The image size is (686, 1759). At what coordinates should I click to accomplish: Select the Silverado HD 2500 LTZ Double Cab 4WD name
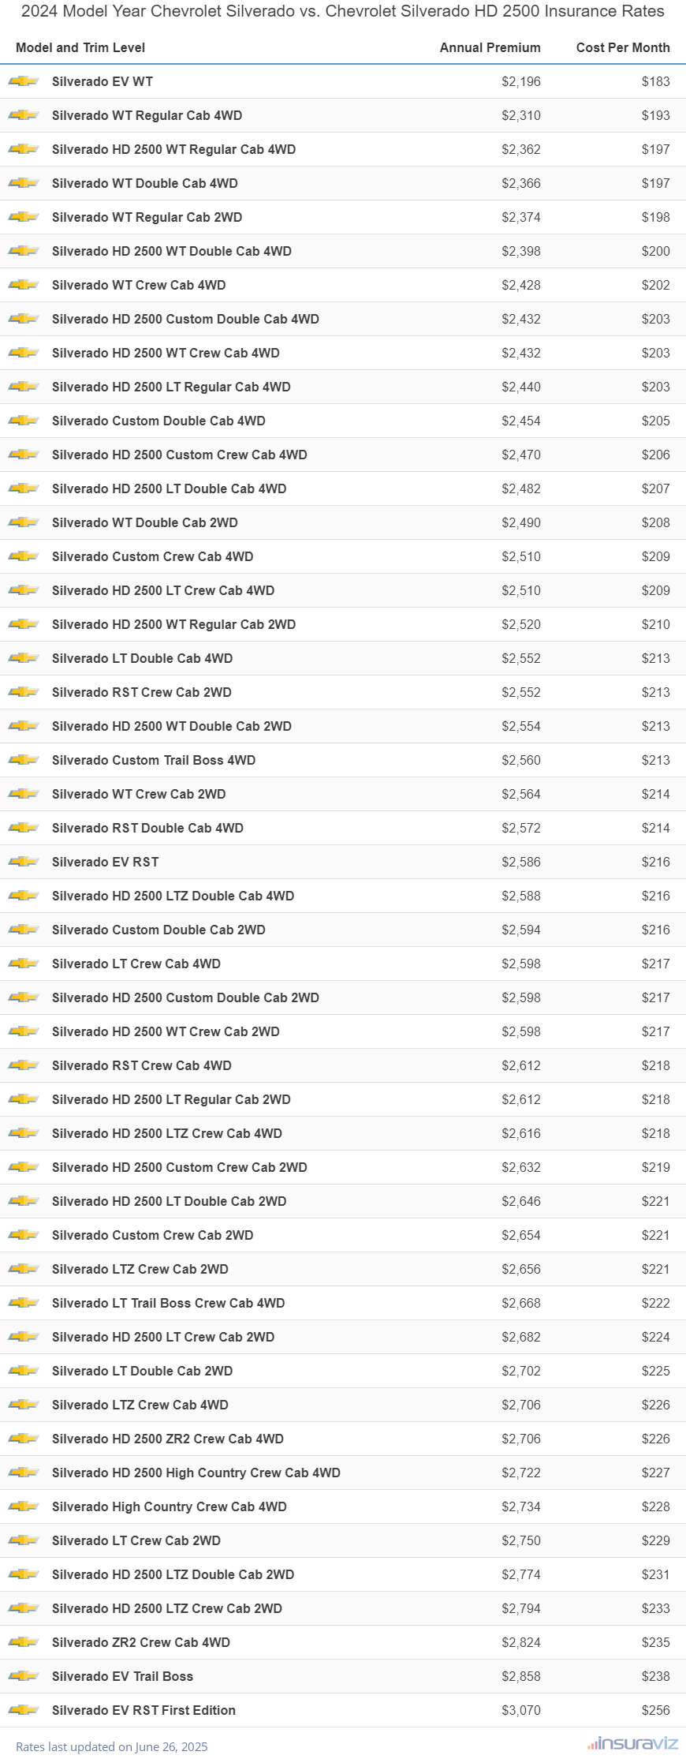point(173,896)
